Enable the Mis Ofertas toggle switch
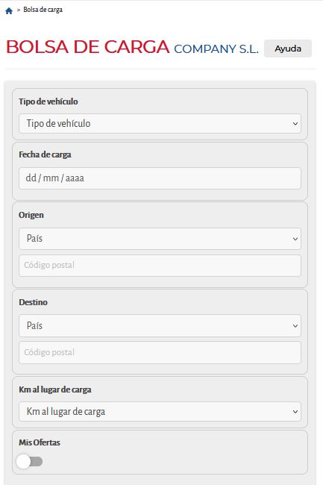323x485 pixels. 30,461
